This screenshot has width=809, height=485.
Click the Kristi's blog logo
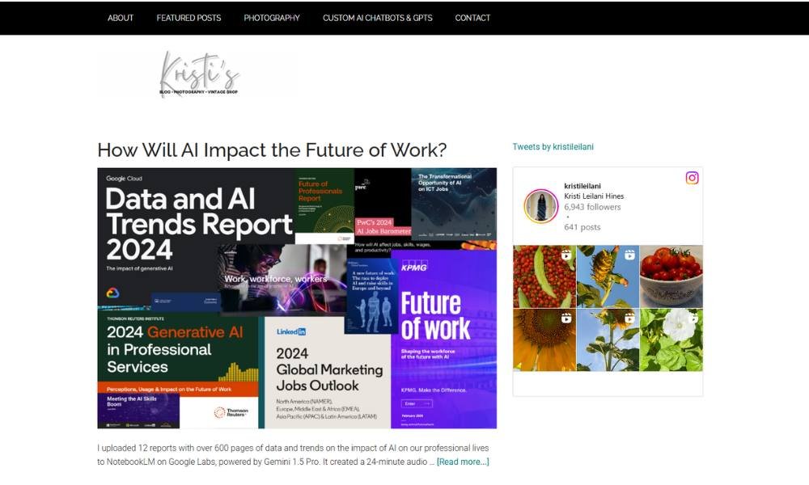point(199,75)
